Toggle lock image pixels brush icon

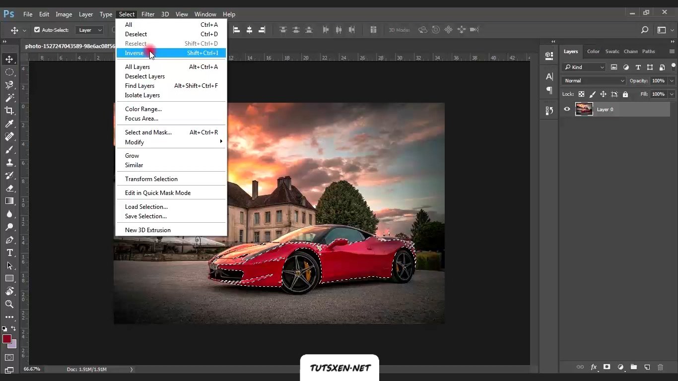pos(592,94)
